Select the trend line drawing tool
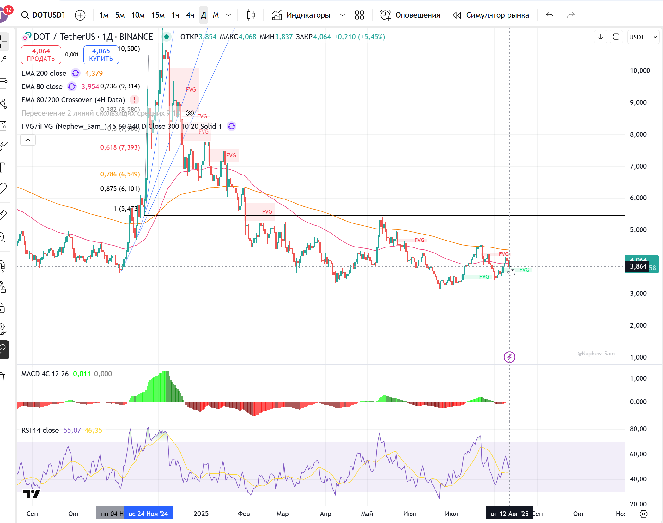This screenshot has height=523, width=663. click(x=3, y=60)
